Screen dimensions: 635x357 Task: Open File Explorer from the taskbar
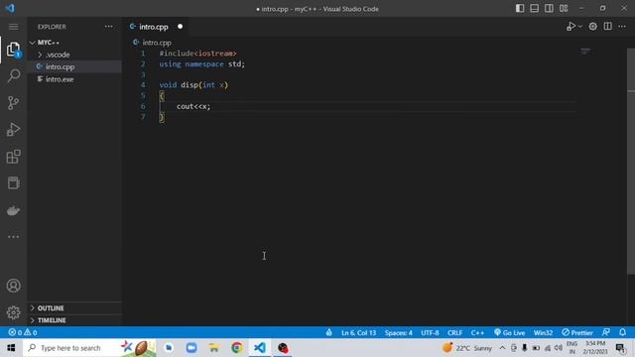click(214, 348)
